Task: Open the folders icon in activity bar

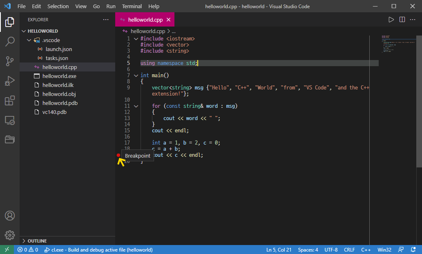Action: 10,139
